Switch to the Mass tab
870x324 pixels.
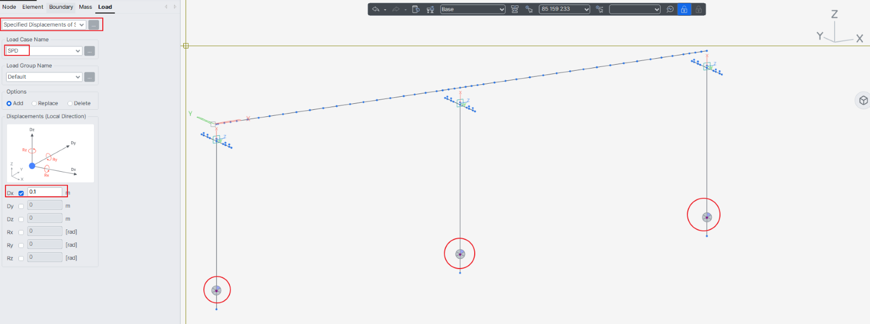pos(85,7)
